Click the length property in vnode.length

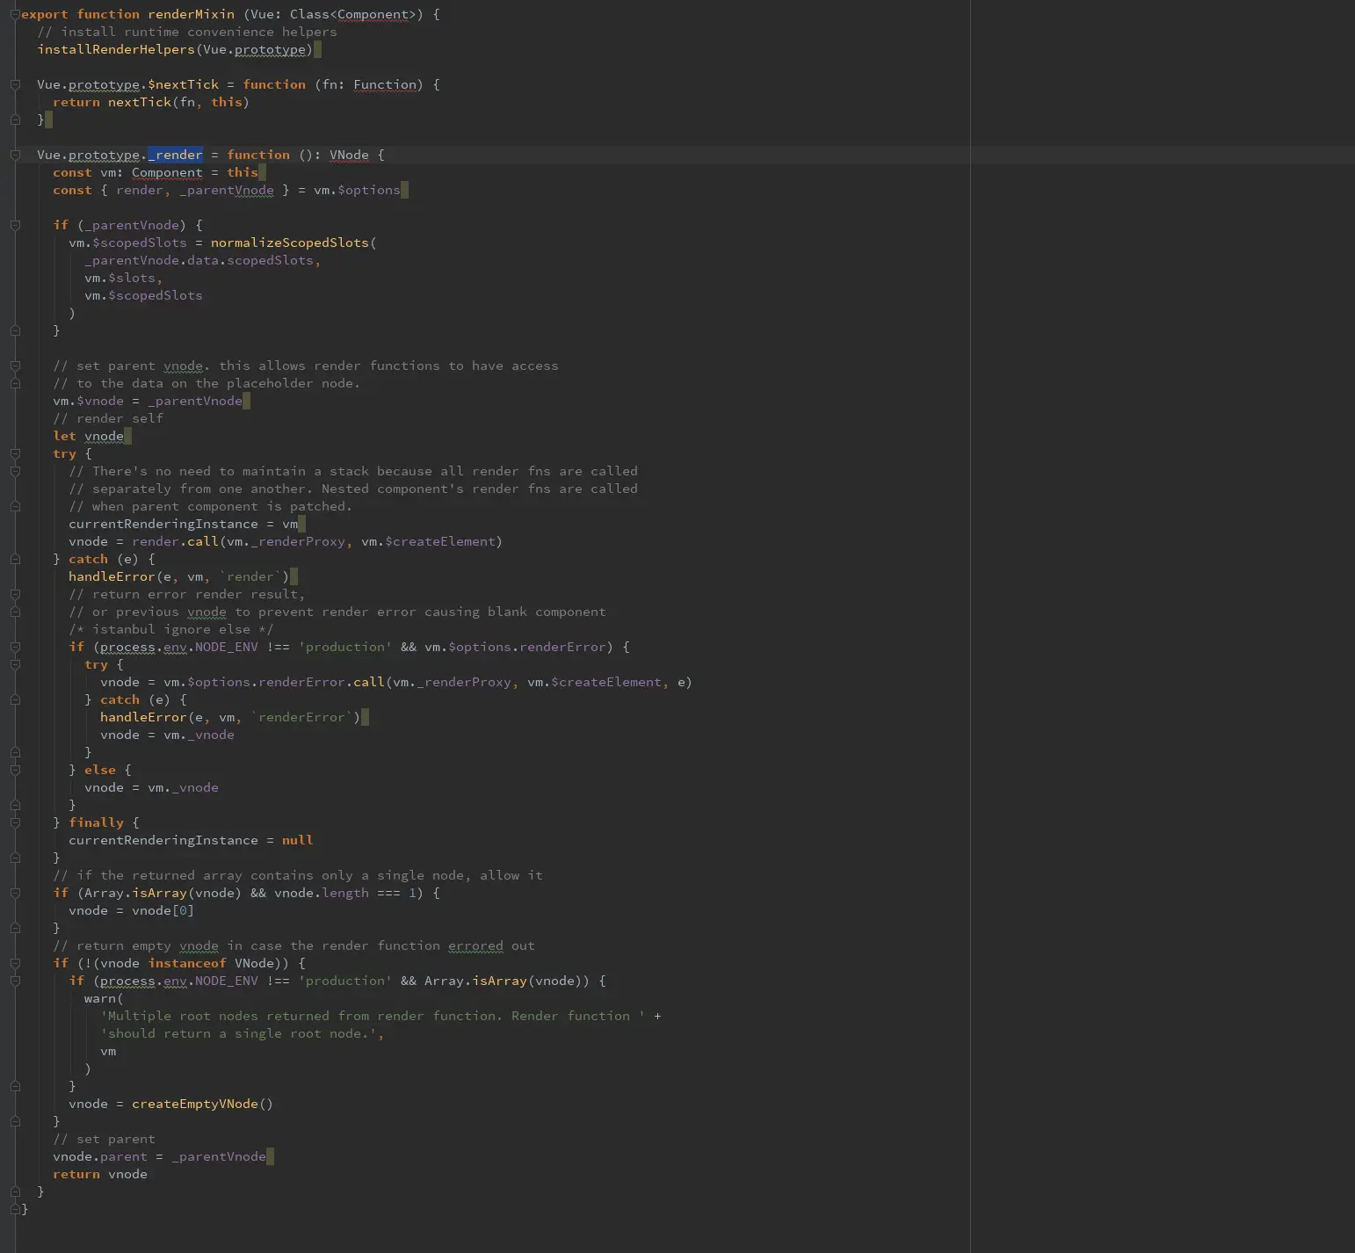point(345,893)
